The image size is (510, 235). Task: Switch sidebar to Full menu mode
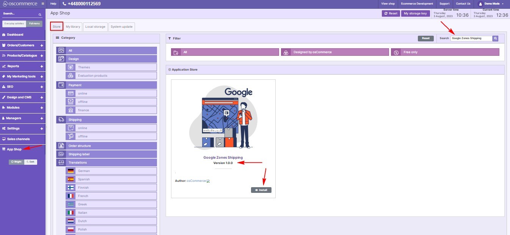(35, 24)
